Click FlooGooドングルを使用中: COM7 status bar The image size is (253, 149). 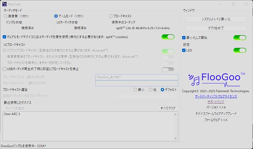[x=23, y=146]
